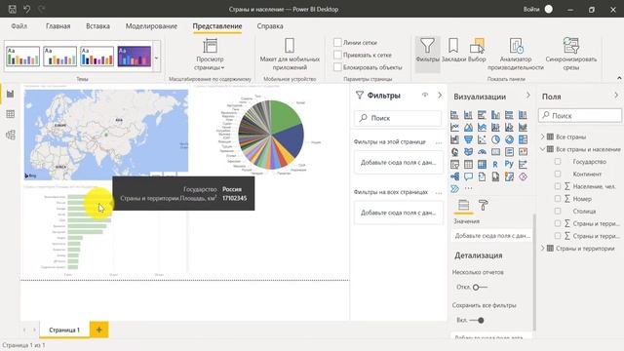Screen dimensions: 624x351
Task: Open Model view in the left sidebar
Action: point(11,135)
